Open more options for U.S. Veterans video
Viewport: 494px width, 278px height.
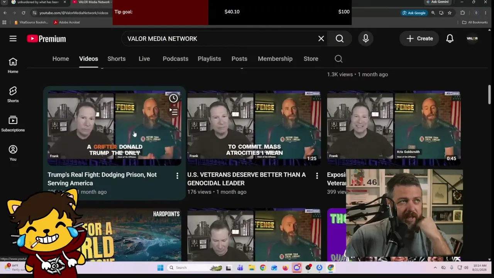[x=317, y=176]
